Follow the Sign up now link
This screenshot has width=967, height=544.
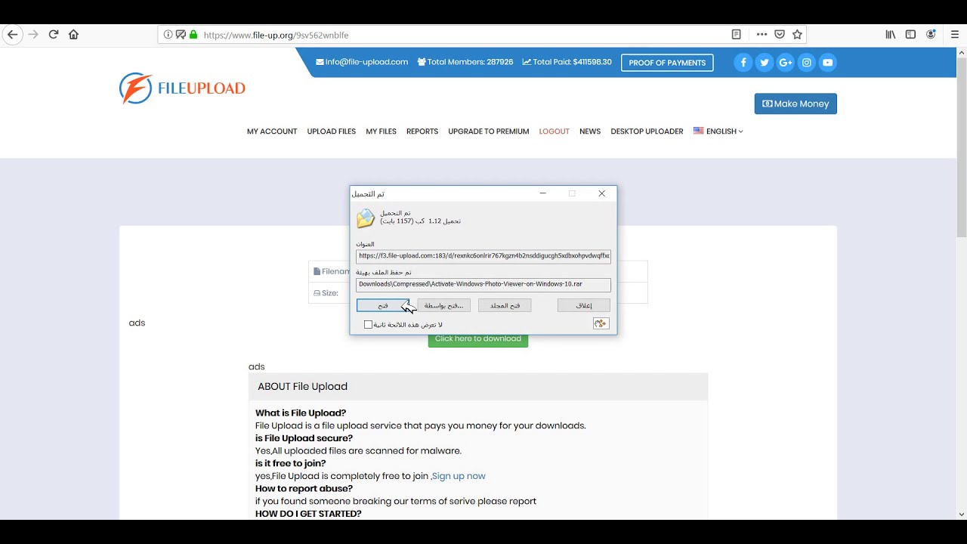point(459,476)
